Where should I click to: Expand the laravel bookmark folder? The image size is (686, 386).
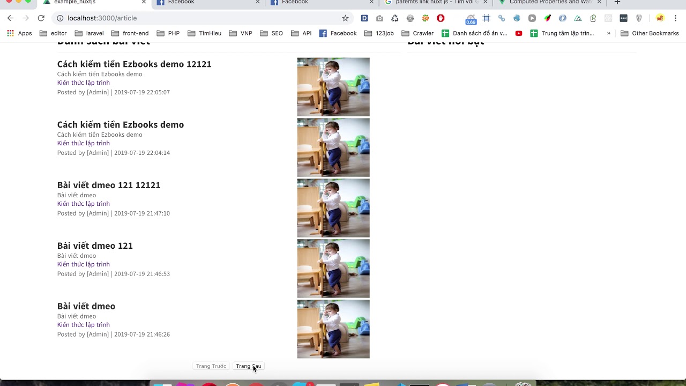click(89, 33)
